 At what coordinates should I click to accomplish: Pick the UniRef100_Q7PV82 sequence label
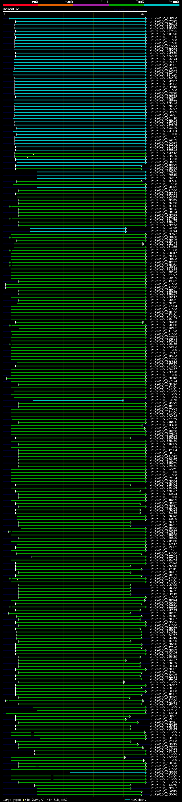click(163, 225)
